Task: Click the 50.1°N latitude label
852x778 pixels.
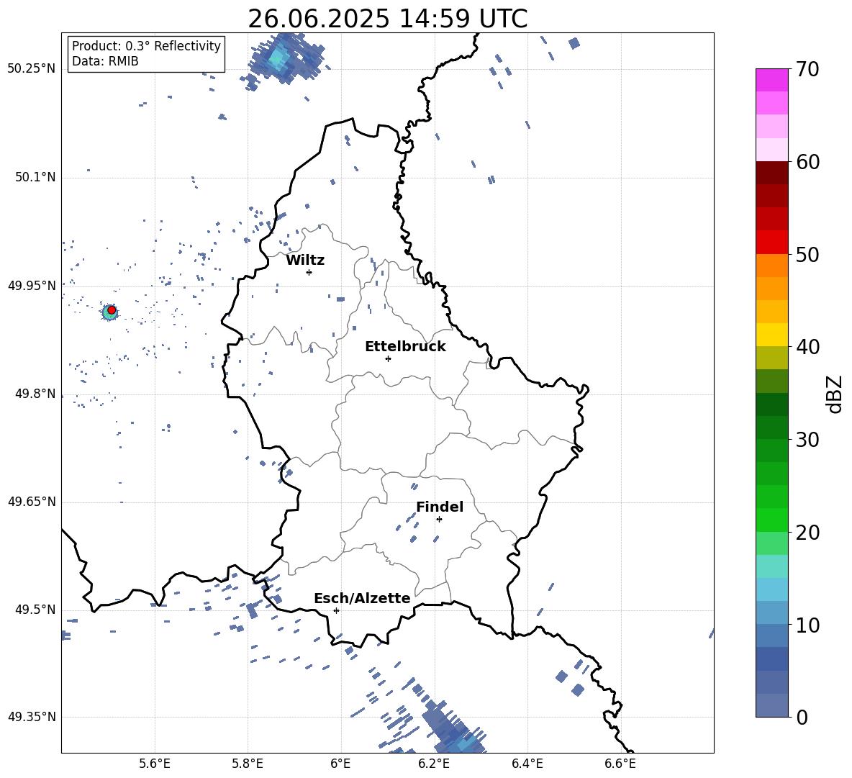Action: tap(35, 177)
